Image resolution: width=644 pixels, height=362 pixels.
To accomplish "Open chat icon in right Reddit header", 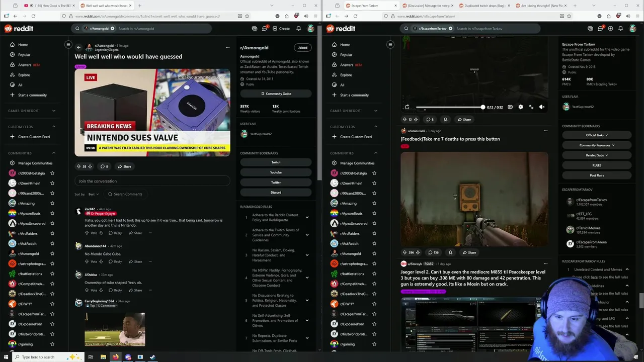I will (600, 29).
